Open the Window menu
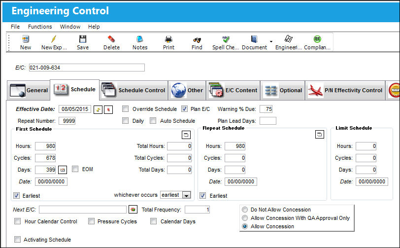This screenshot has width=400, height=248. (70, 27)
